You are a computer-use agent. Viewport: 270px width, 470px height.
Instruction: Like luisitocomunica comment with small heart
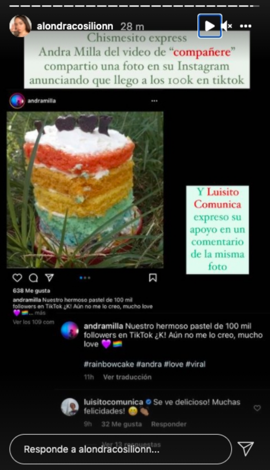[x=257, y=408]
